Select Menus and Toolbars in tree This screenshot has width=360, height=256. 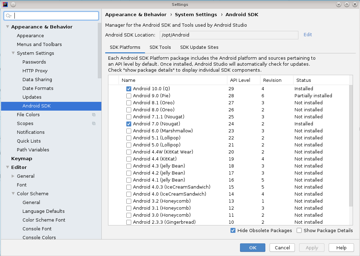39,44
